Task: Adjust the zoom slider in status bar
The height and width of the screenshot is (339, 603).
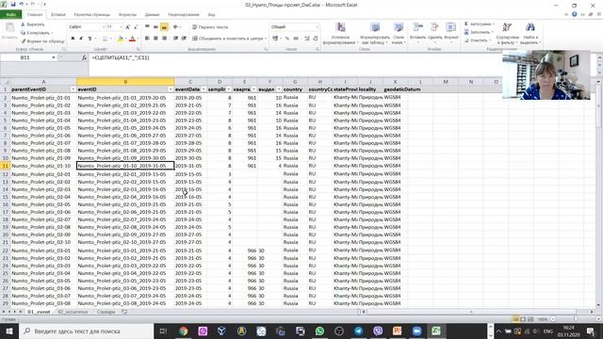Action: 576,319
